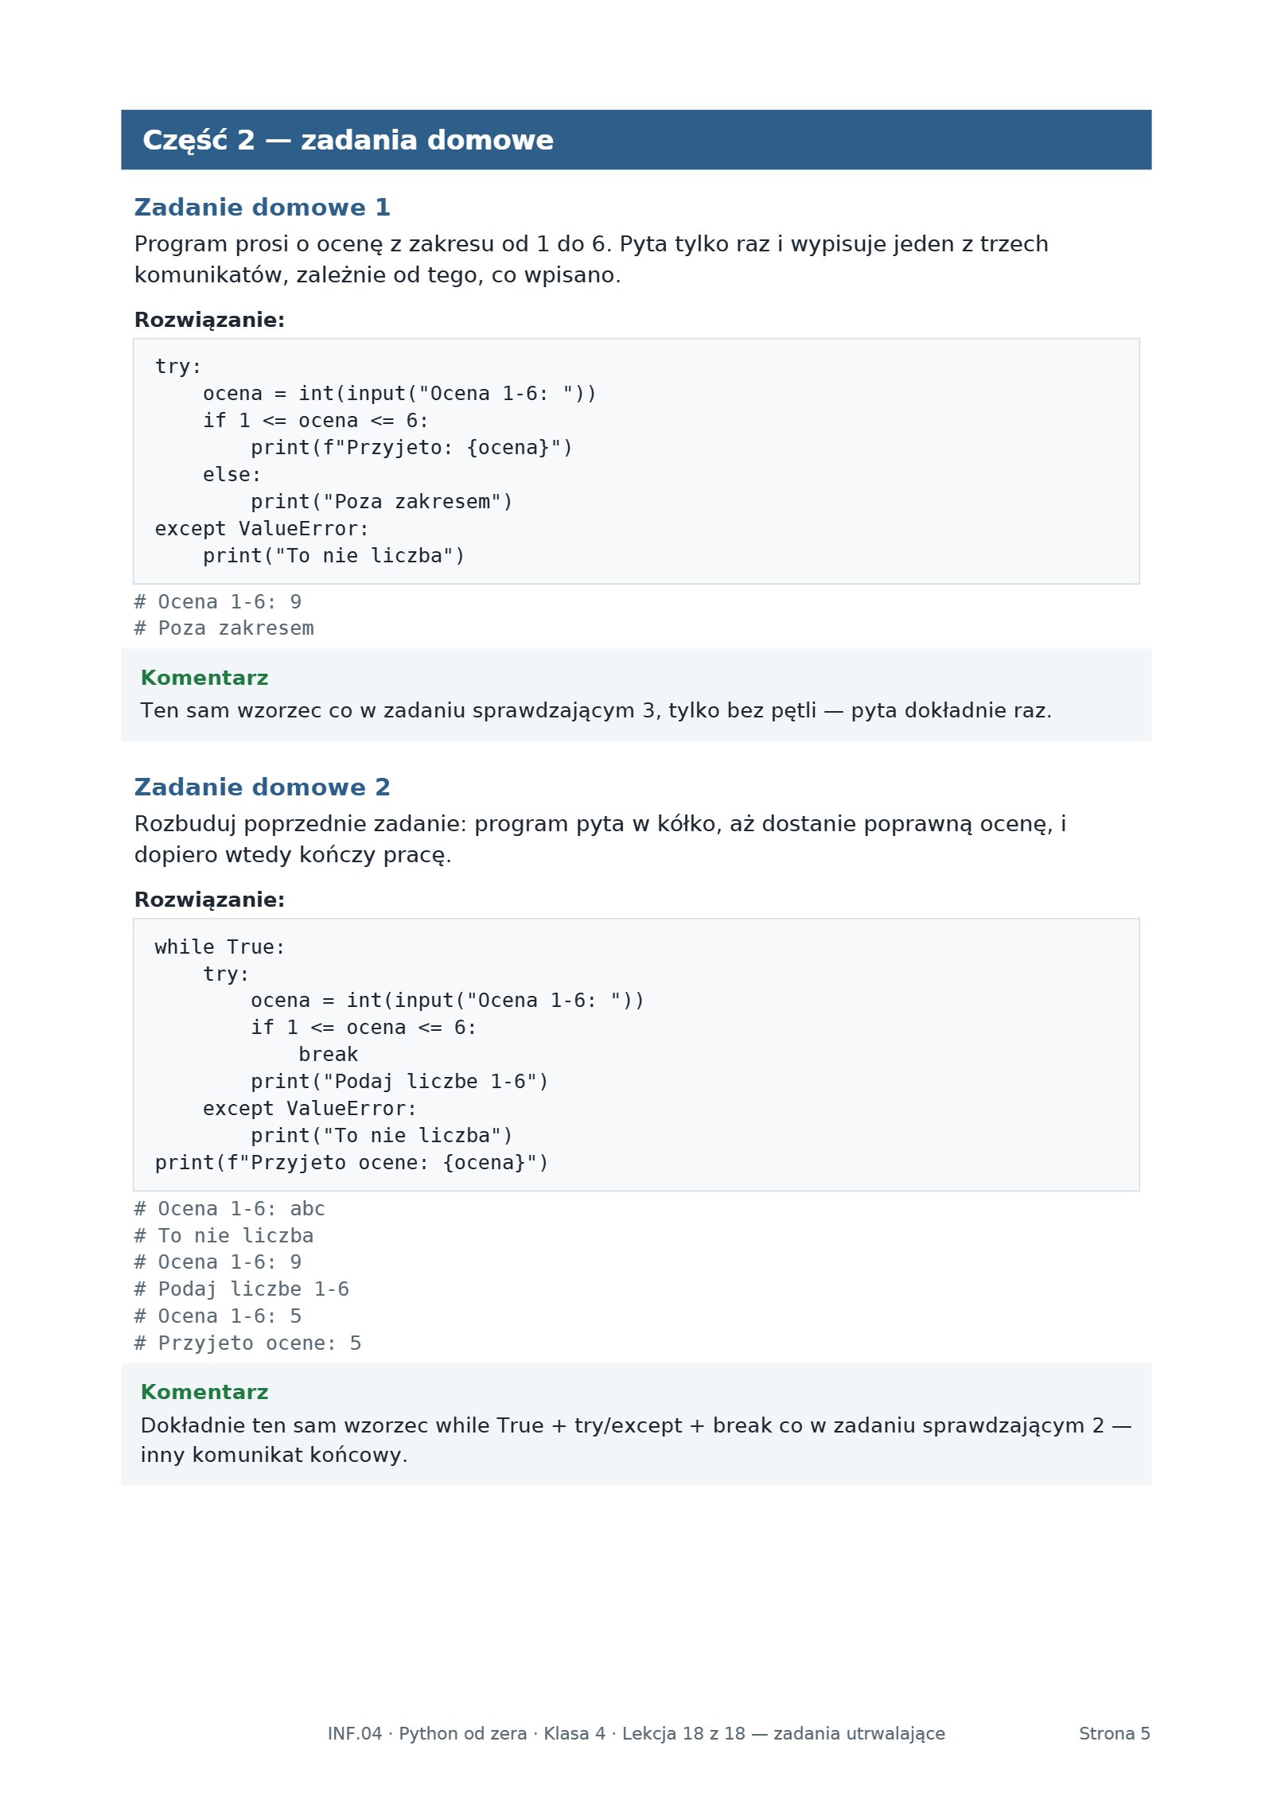Image resolution: width=1273 pixels, height=1800 pixels.
Task: Click the 'break' statement in second code block
Action: 328,1055
